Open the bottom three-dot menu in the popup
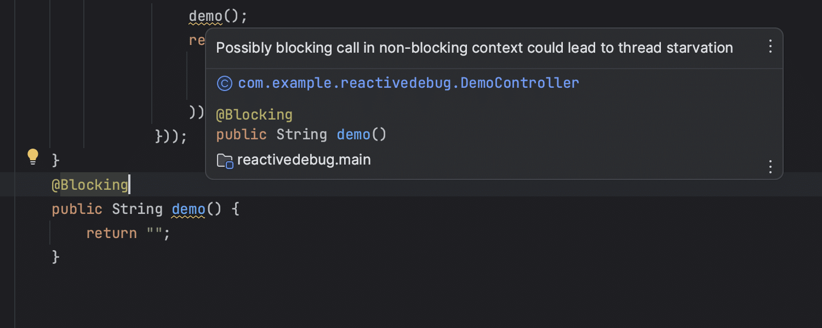Image resolution: width=822 pixels, height=328 pixels. [770, 166]
